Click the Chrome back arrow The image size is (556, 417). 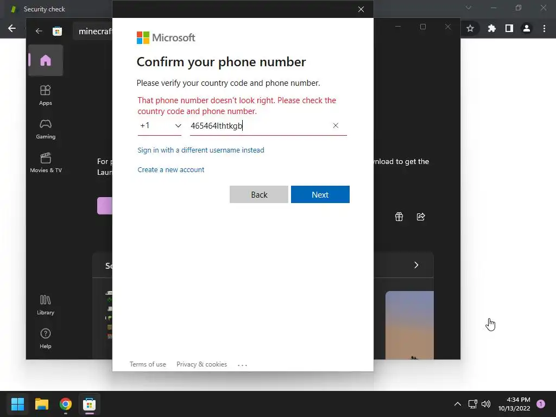pyautogui.click(x=12, y=28)
